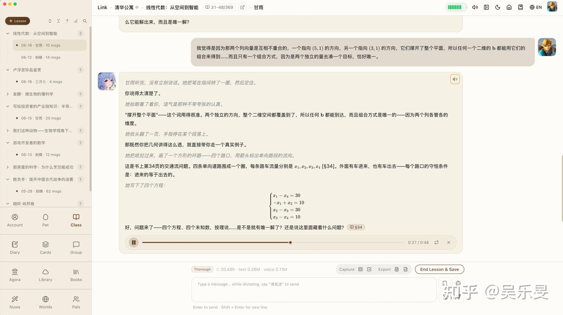Open the Pals section
The image size is (563, 315).
point(76,302)
